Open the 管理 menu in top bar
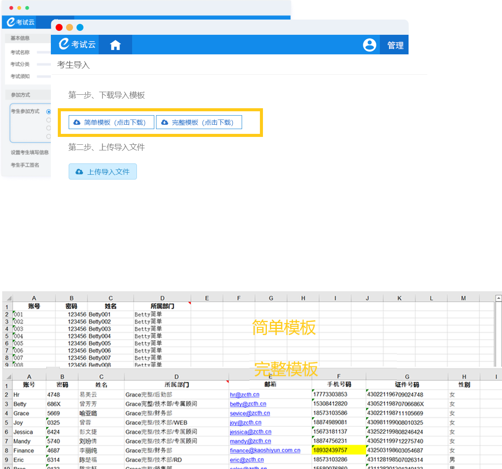 point(395,45)
